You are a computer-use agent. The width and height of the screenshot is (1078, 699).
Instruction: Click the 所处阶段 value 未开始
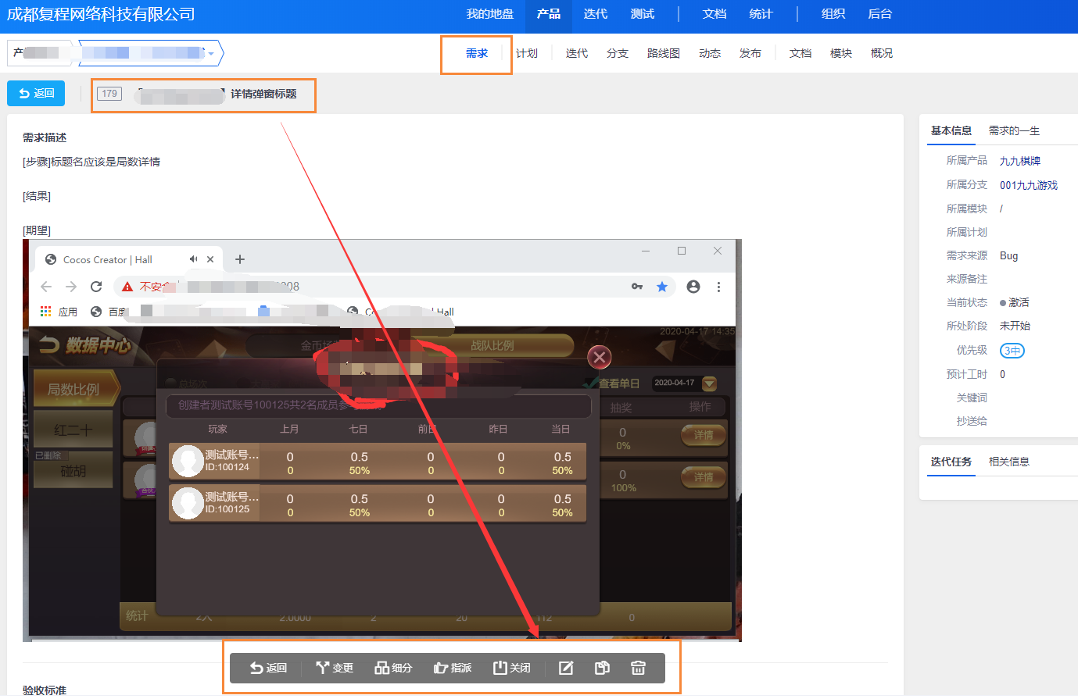[1015, 326]
